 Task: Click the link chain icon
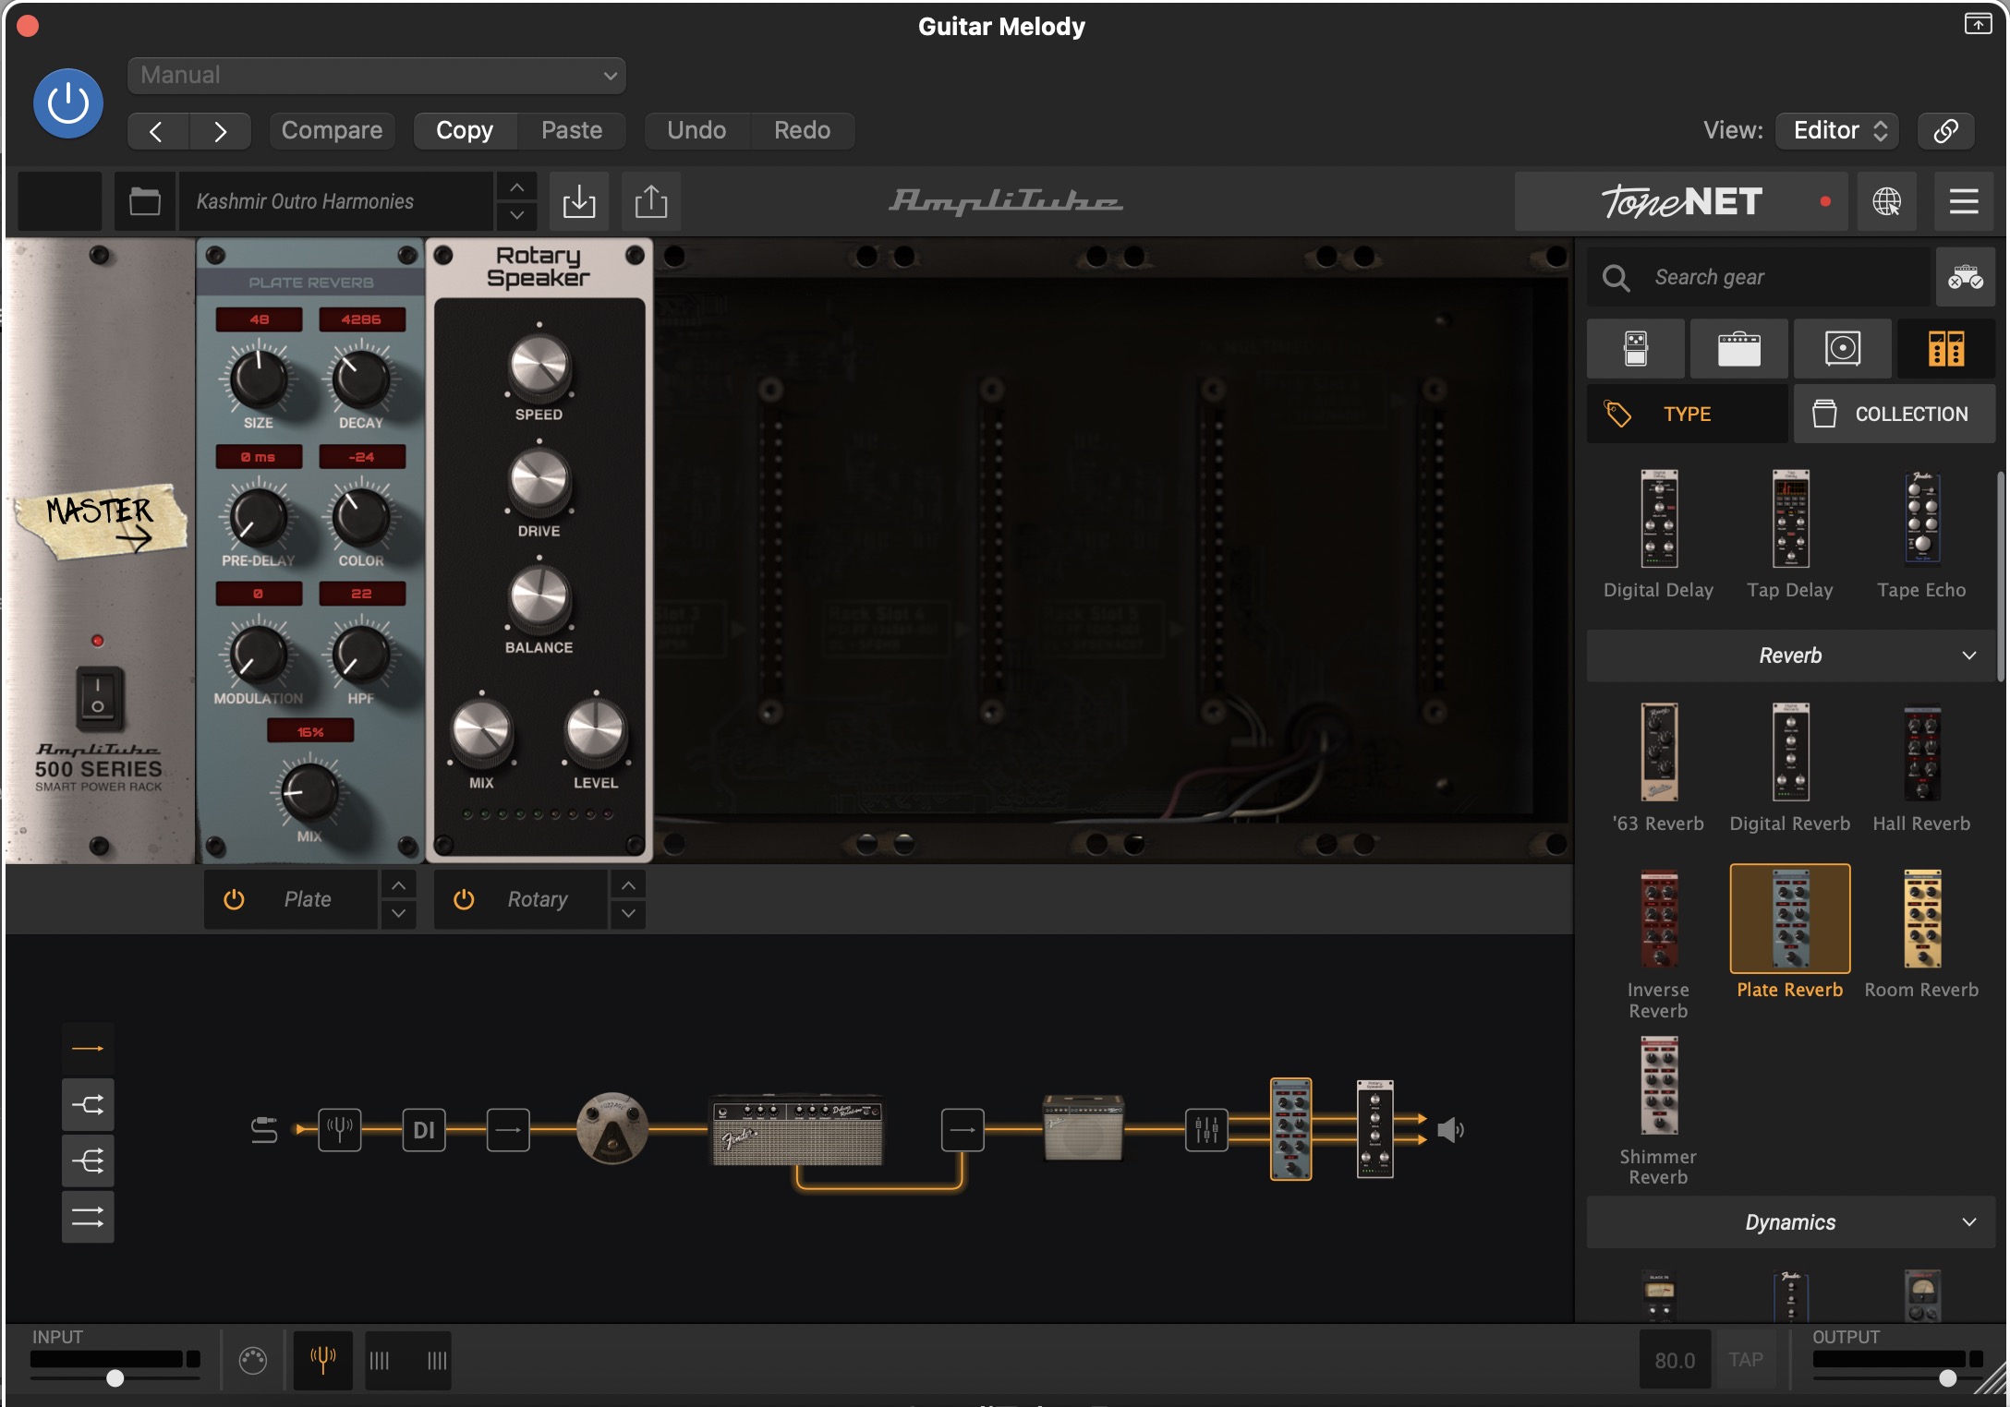click(1945, 130)
